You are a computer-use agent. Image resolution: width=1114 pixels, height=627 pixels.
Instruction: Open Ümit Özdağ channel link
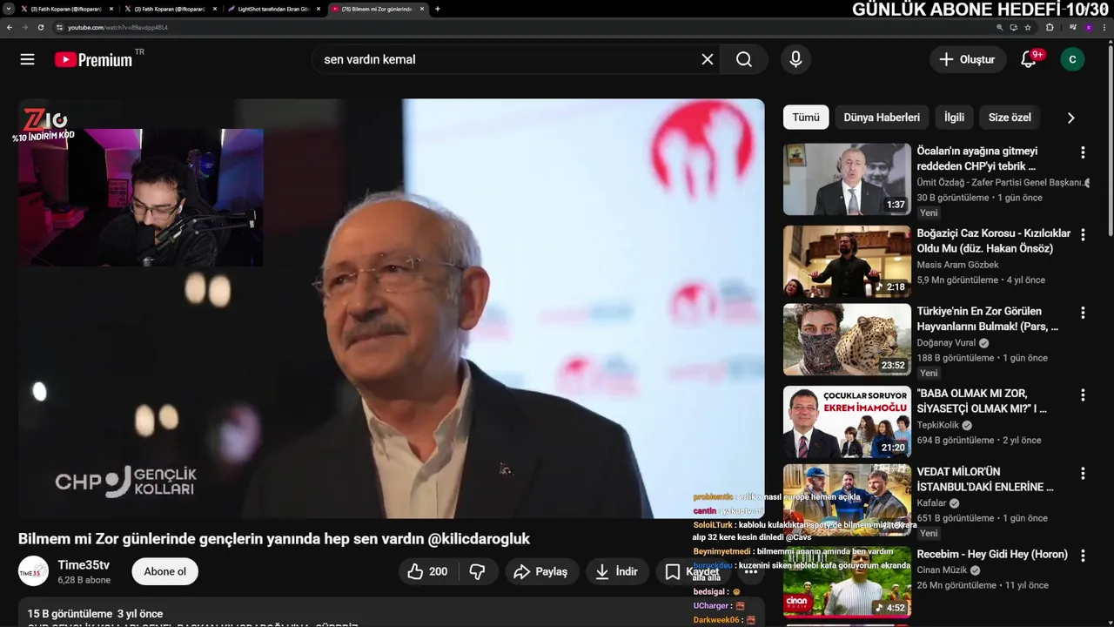tap(1001, 182)
